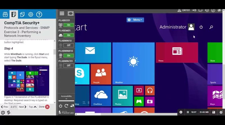Click the page counter 4 of 5
This screenshot has height=125, width=225.
click(13, 107)
